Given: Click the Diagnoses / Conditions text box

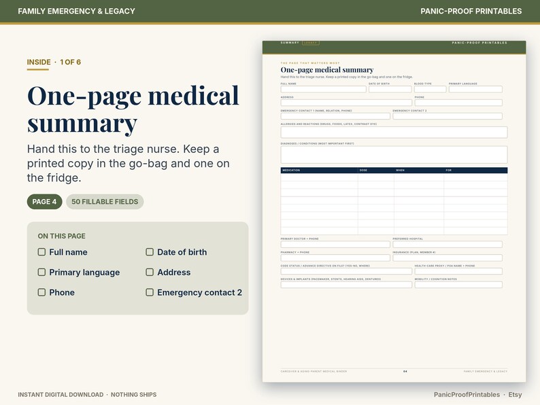Looking at the screenshot, I should point(394,154).
